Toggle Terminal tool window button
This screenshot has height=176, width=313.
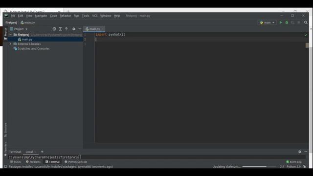52,162
